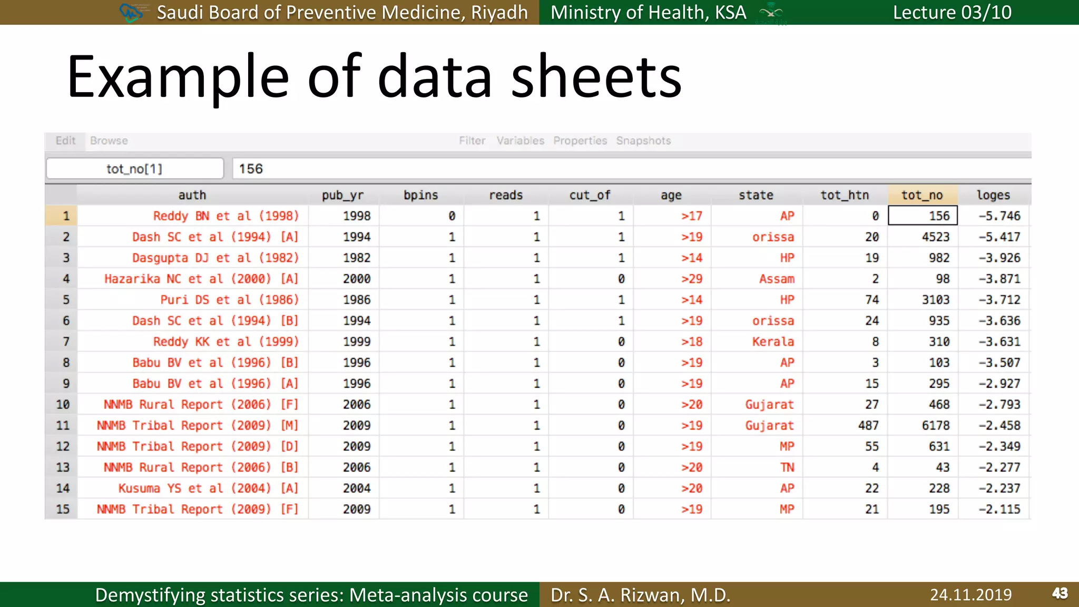
Task: Select the loges column header
Action: 994,195
